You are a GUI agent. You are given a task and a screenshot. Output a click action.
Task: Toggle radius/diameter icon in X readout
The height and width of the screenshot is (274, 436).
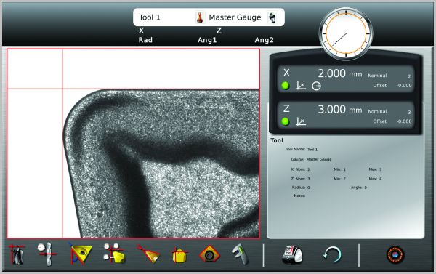(316, 86)
